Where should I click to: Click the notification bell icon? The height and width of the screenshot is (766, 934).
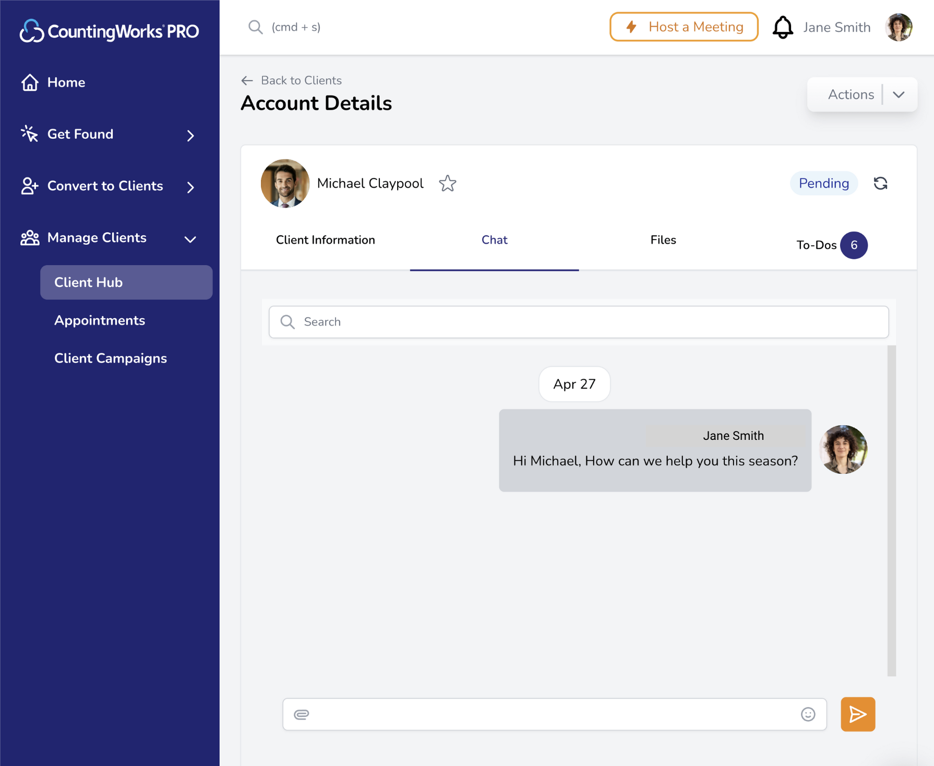click(782, 27)
